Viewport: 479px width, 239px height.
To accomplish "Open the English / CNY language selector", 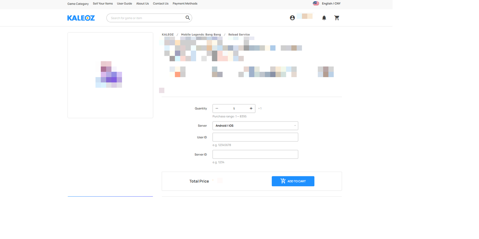I will tap(331, 3).
